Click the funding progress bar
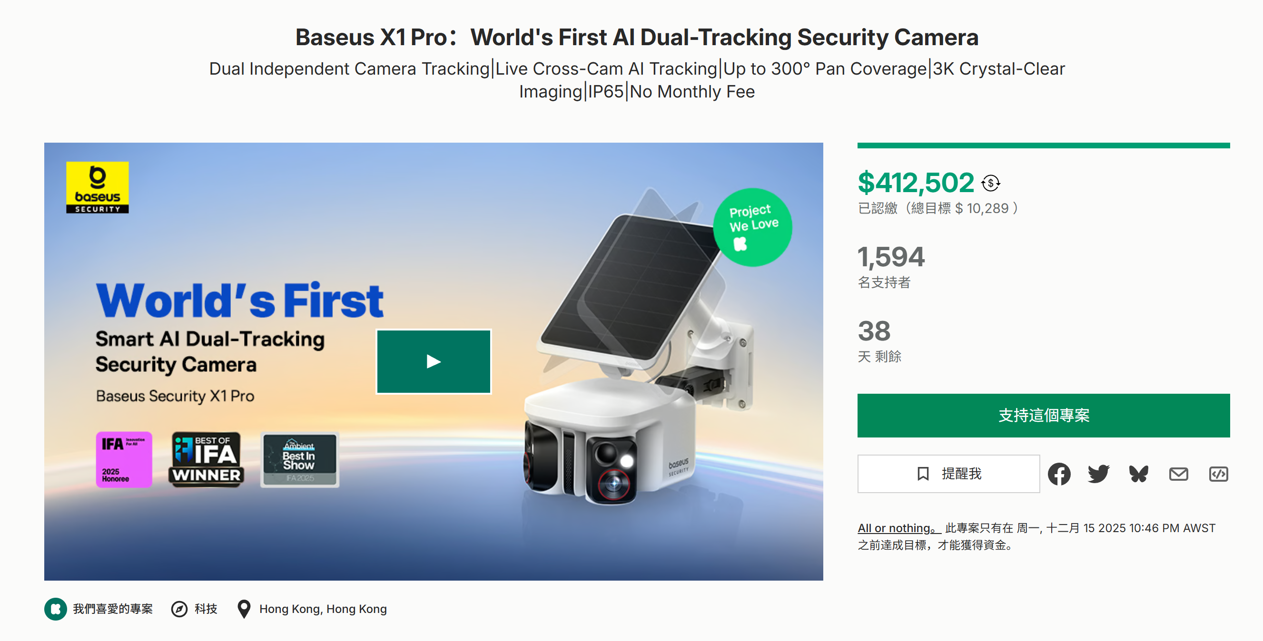This screenshot has height=641, width=1263. [x=1043, y=146]
